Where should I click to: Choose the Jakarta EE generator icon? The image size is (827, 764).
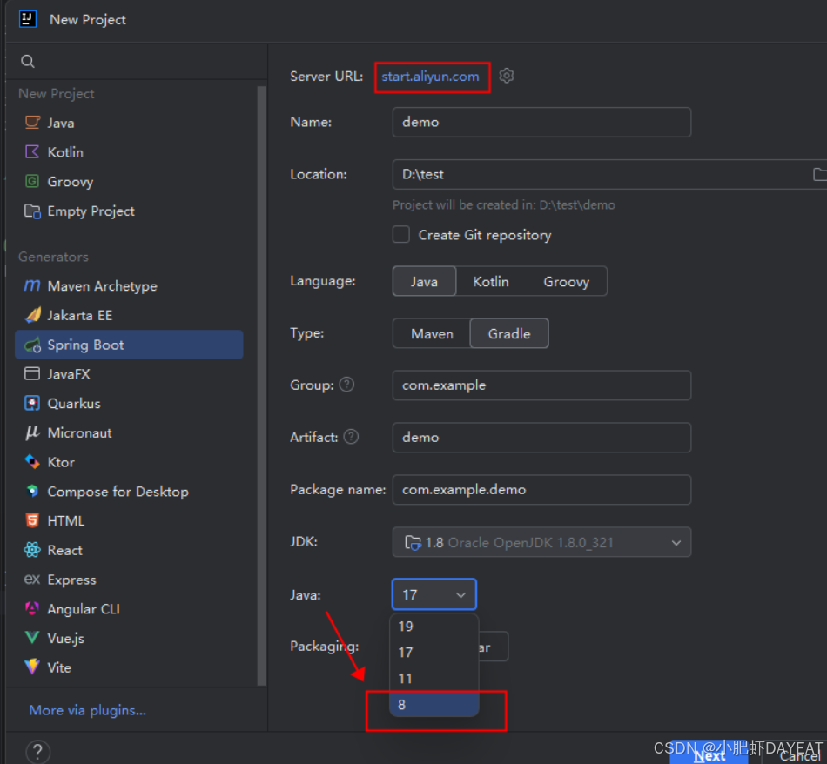click(33, 315)
